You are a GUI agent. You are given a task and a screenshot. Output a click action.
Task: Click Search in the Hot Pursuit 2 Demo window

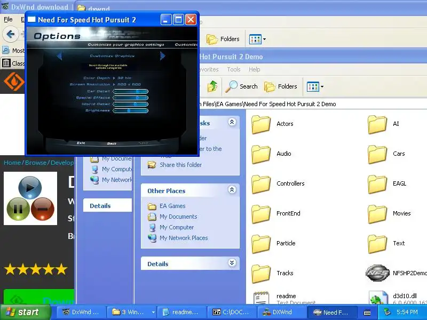pyautogui.click(x=241, y=86)
